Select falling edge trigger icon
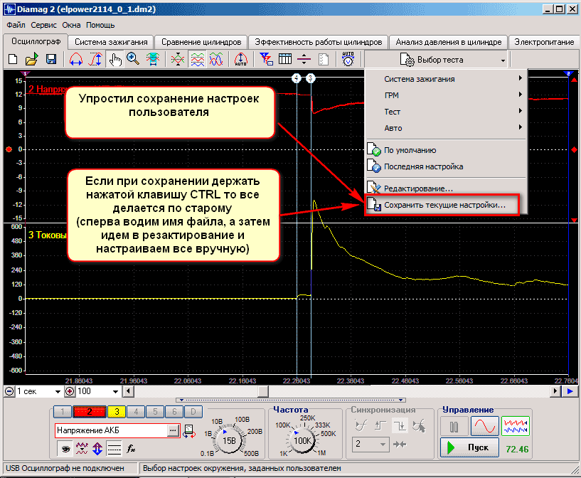Screen dimensions: 581x478 pyautogui.click(x=400, y=426)
